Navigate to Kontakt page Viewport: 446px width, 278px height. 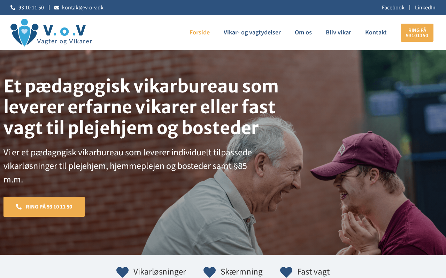pos(376,33)
